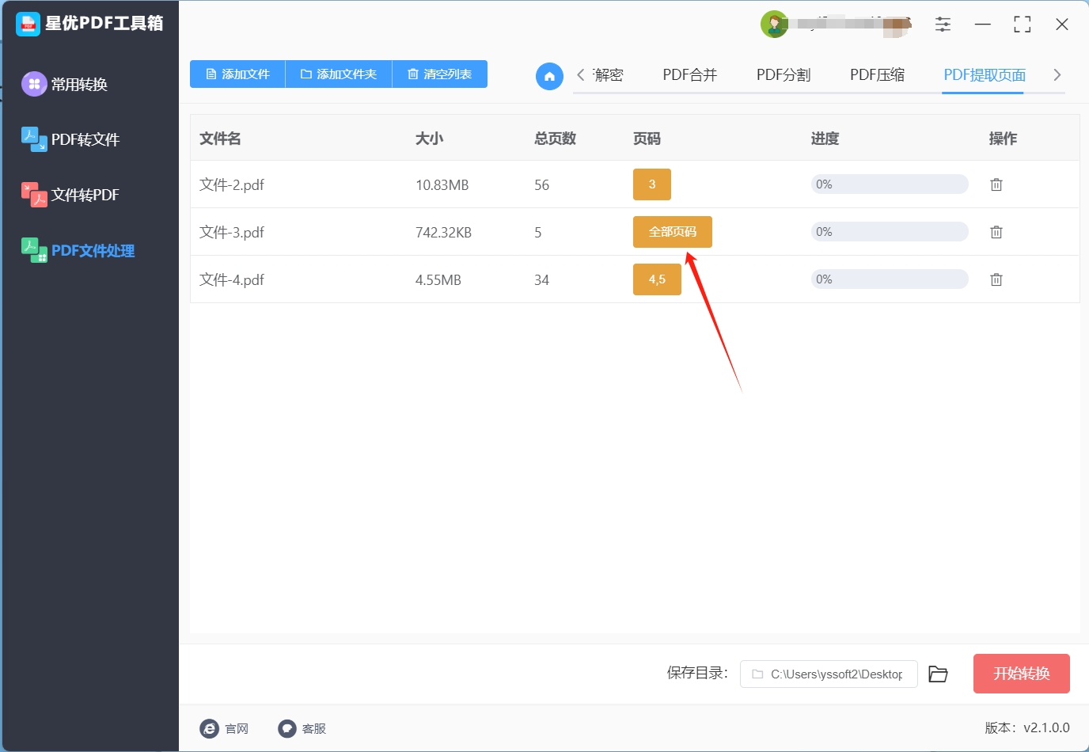Click the 清空列表 button

[x=440, y=74]
